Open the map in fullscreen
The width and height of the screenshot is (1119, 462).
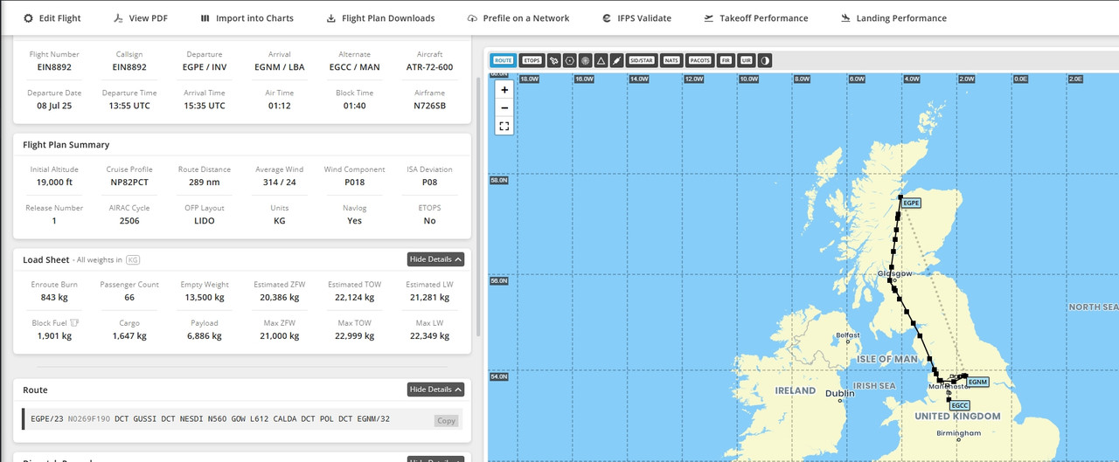point(504,126)
